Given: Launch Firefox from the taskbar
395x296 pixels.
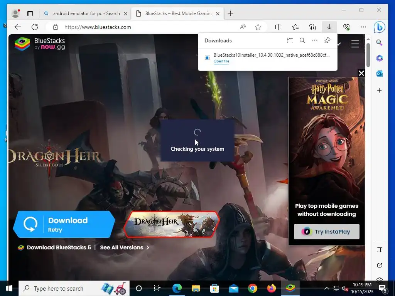Looking at the screenshot, I should click(x=271, y=288).
